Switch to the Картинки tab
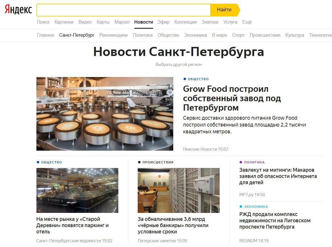Image resolution: width=332 pixels, height=247 pixels. click(x=64, y=22)
